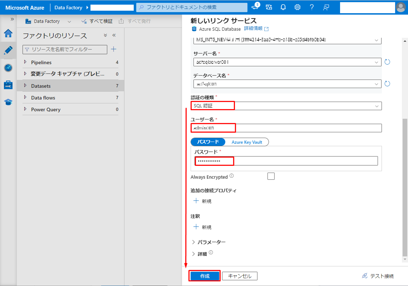Open the Learning center graduation cap icon
This screenshot has width=408, height=286.
[8, 102]
